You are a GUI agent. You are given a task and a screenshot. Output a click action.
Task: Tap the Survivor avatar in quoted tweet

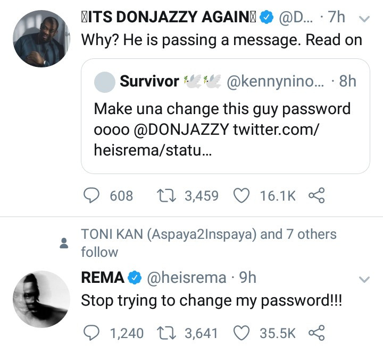104,82
